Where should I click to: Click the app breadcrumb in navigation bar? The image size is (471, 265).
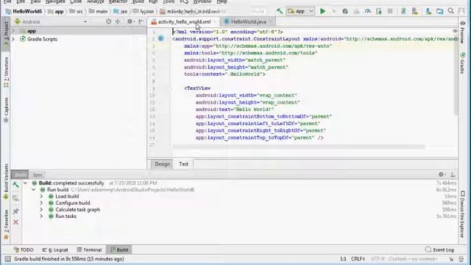(56, 12)
